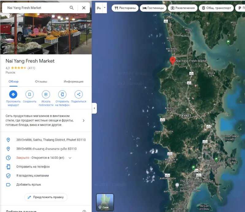
Task: Click the Отправить на телефон list row
Action: (46, 167)
